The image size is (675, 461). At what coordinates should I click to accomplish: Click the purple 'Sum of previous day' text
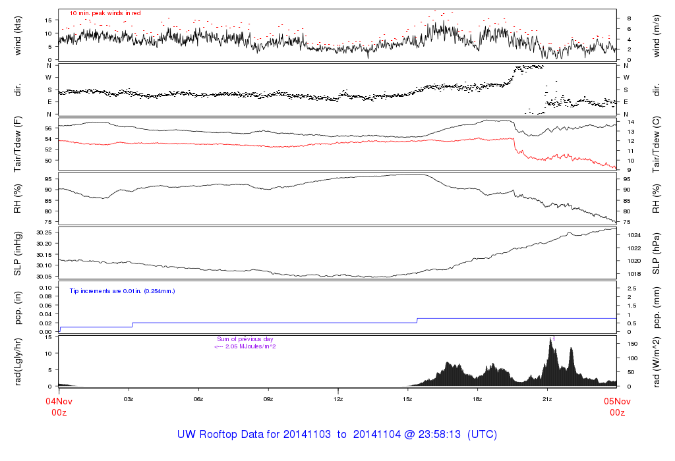245,340
